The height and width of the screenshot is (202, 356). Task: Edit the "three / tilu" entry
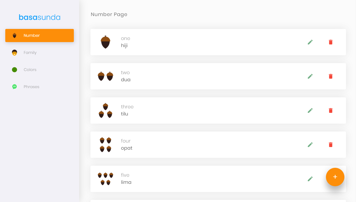(x=310, y=110)
